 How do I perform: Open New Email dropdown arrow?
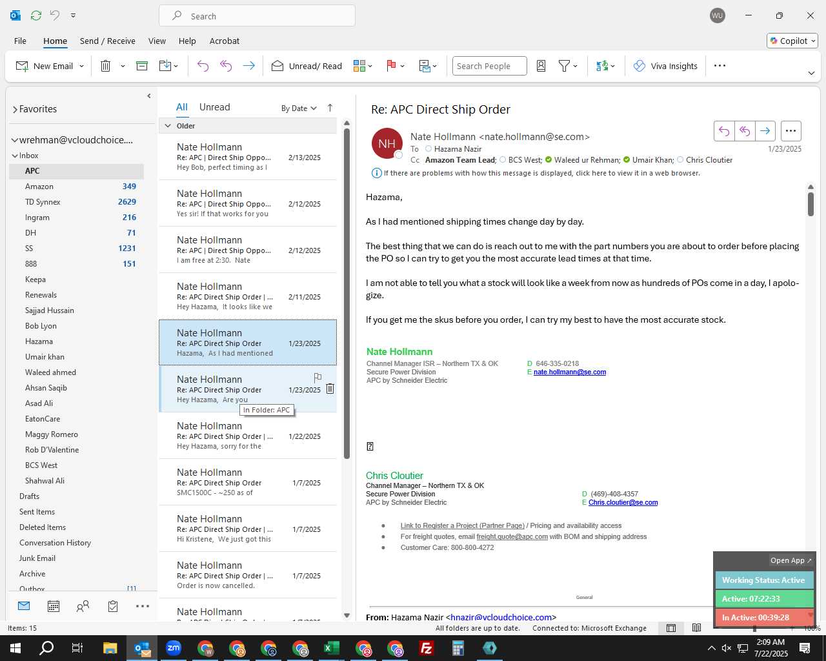81,66
